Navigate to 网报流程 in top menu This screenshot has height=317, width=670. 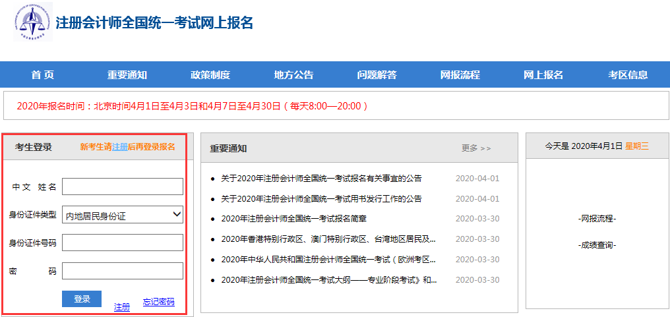pyautogui.click(x=460, y=75)
